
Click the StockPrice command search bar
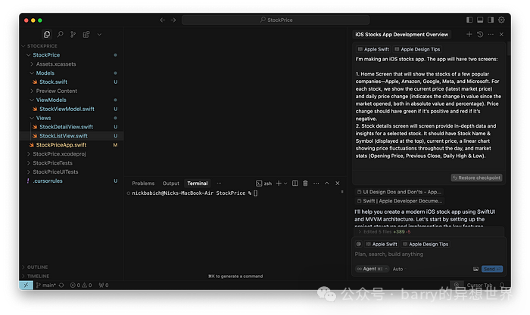pos(276,20)
